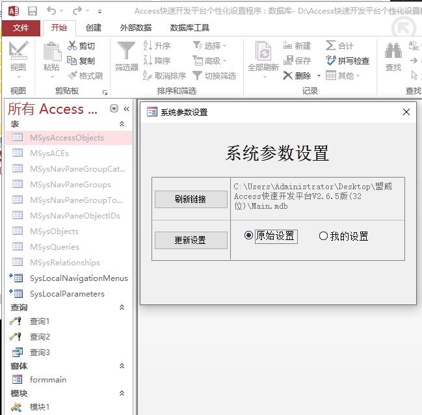Select the 原始设置 radio button
The image size is (422, 415).
tap(248, 235)
